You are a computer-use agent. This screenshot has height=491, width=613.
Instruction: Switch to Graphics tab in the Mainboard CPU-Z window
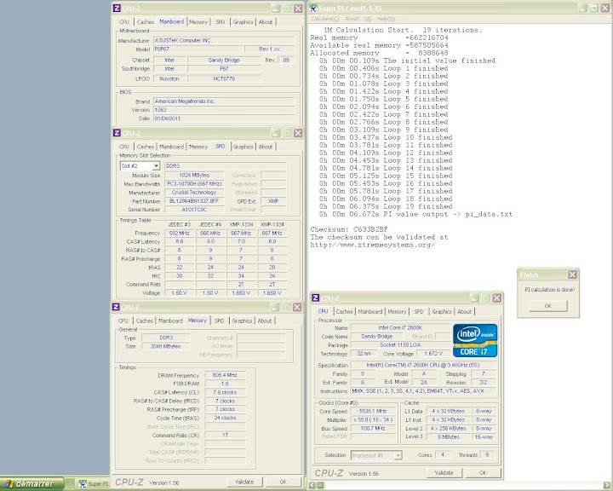[x=243, y=22]
